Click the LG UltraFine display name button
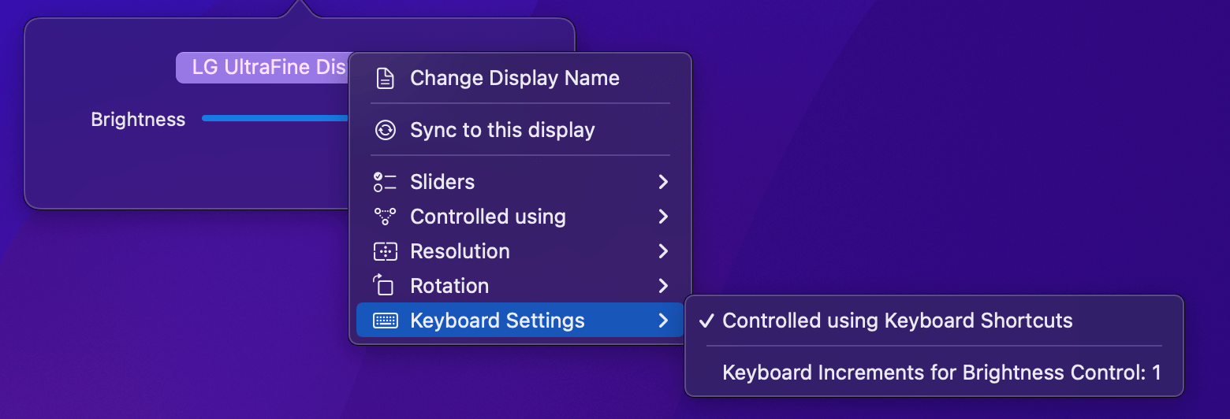Screen dimensions: 1230x419 click(x=263, y=68)
